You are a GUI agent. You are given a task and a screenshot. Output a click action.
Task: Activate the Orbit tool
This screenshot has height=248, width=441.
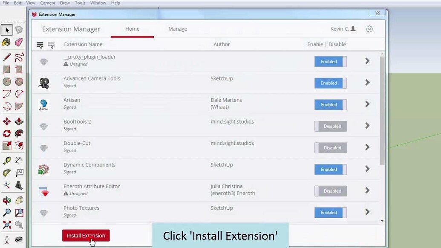pos(7,200)
